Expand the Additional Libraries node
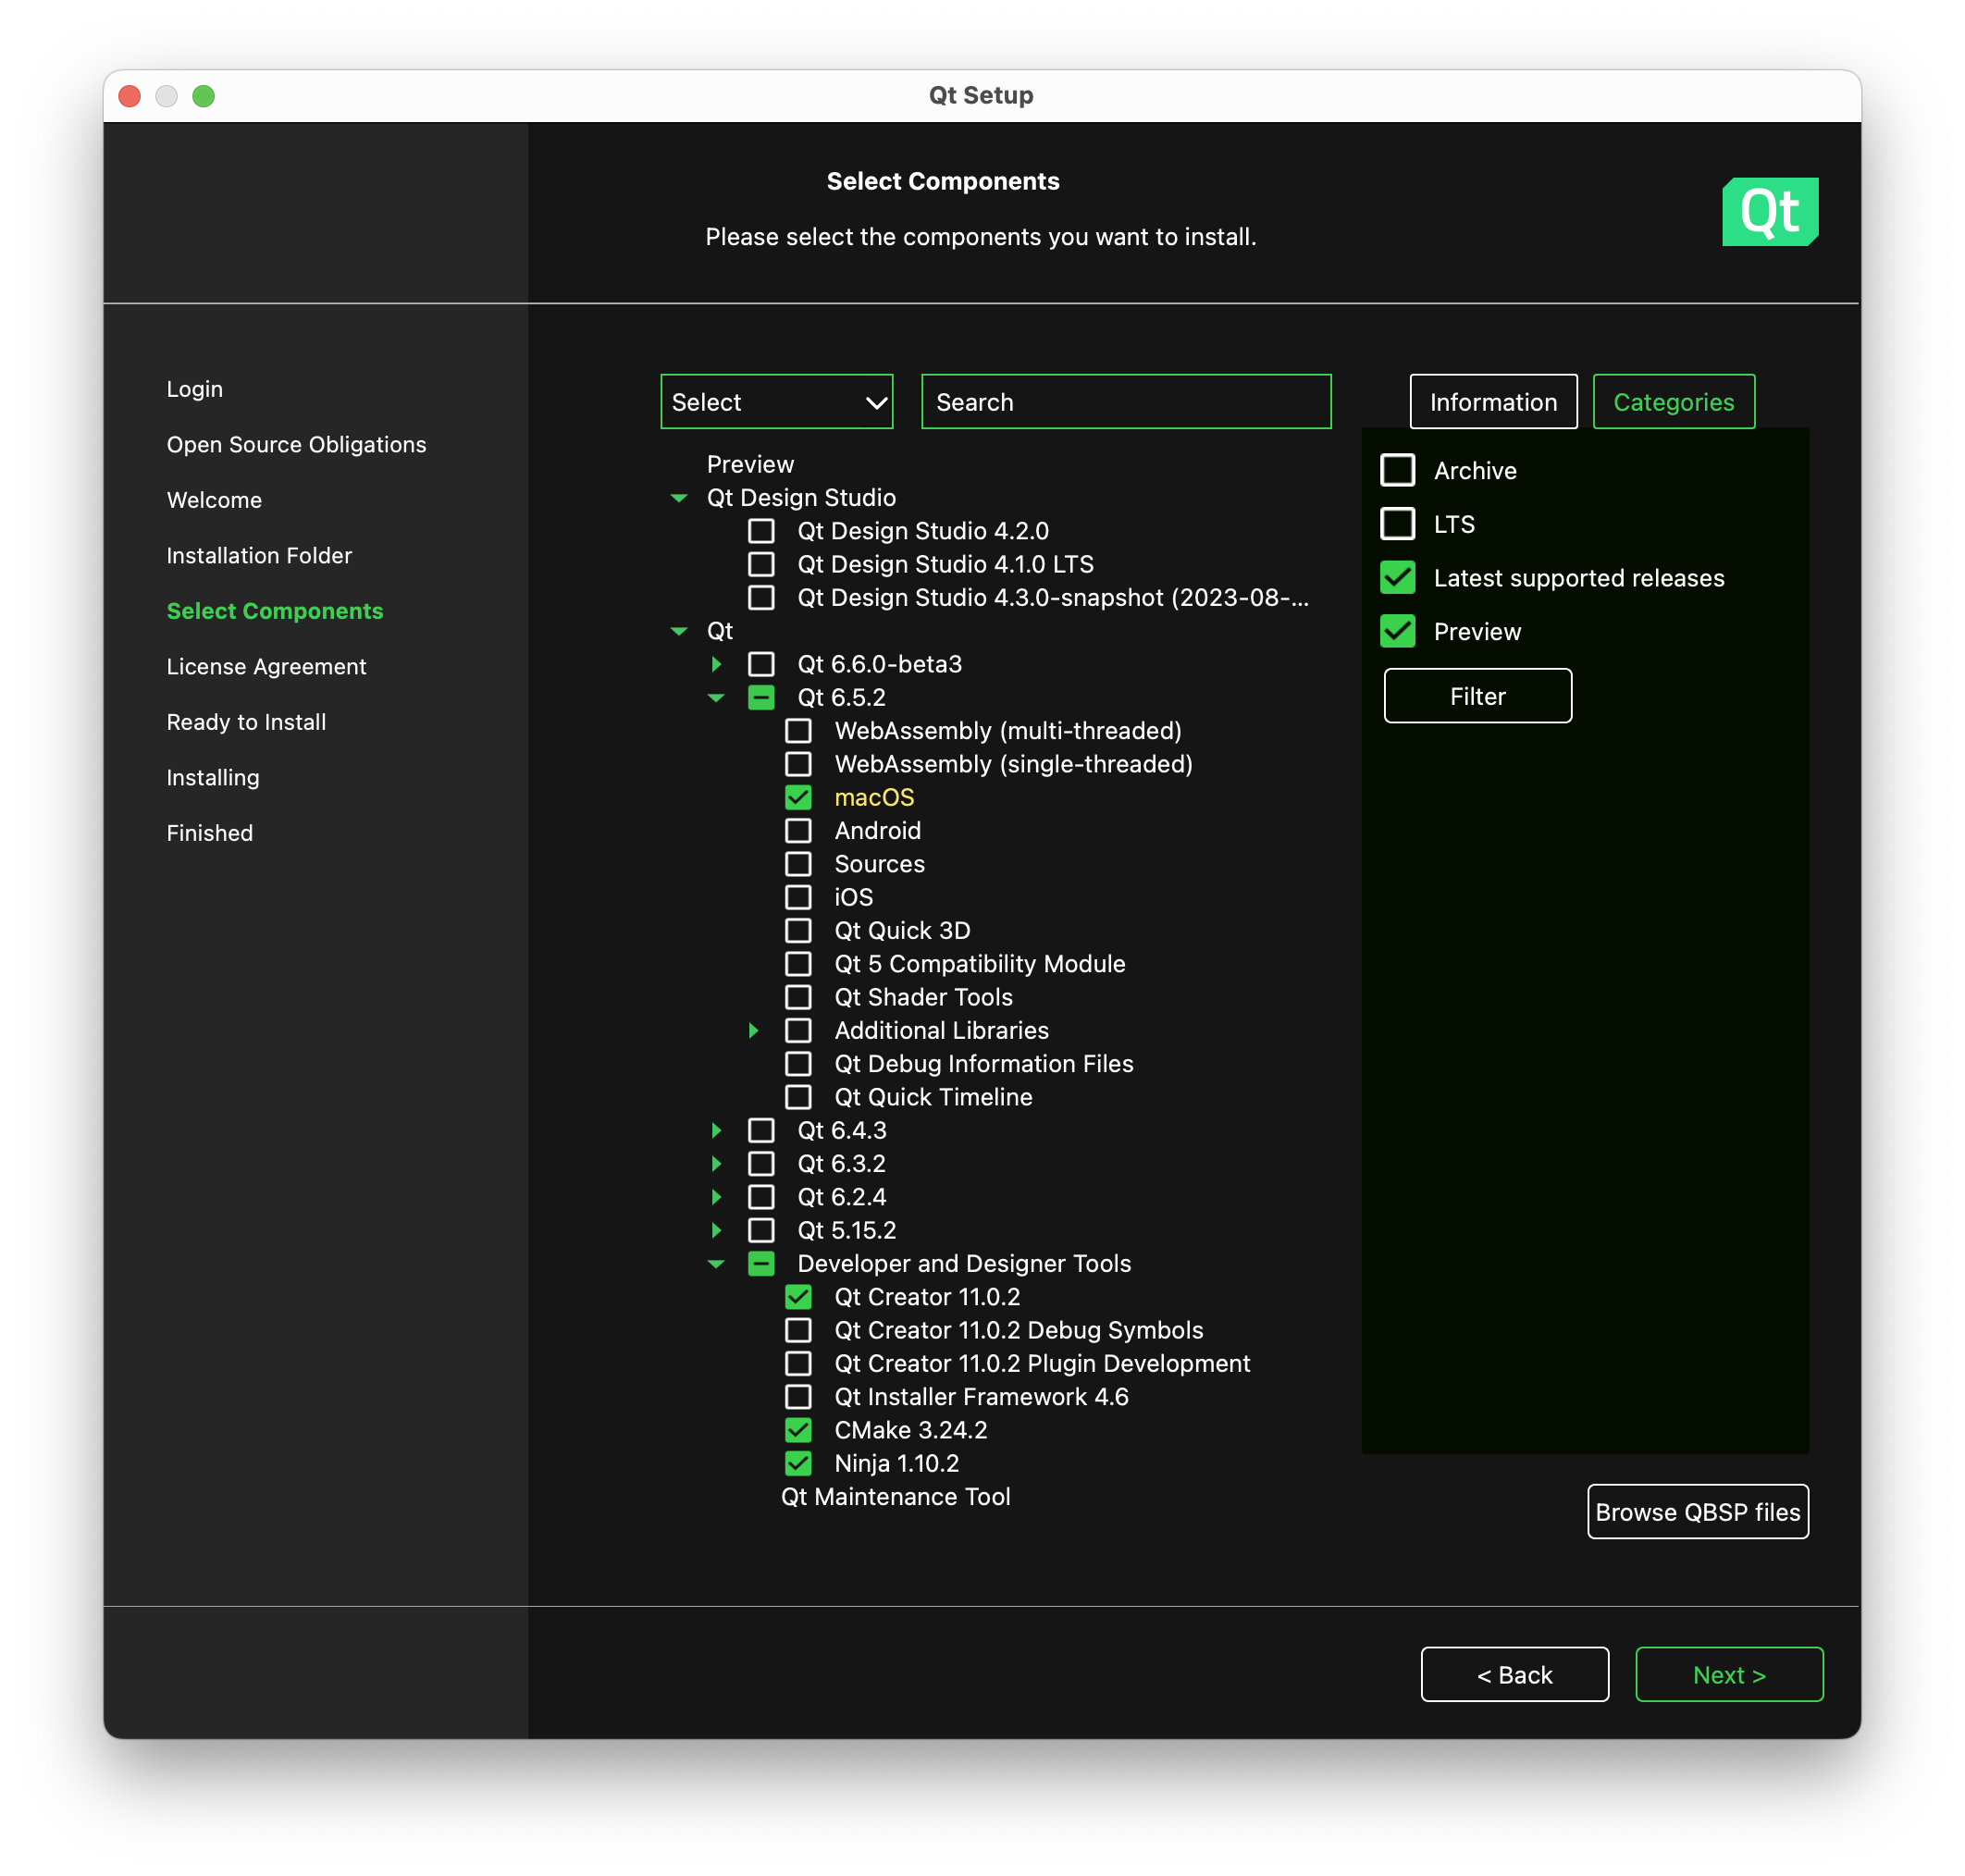1965x1876 pixels. 753,1030
